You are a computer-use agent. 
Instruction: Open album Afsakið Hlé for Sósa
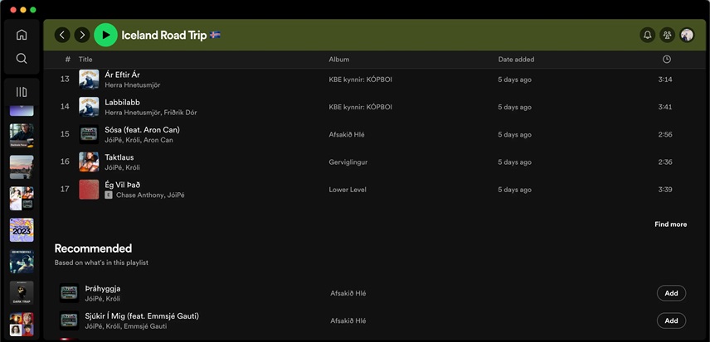347,135
